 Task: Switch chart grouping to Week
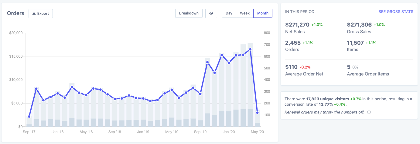(x=244, y=13)
